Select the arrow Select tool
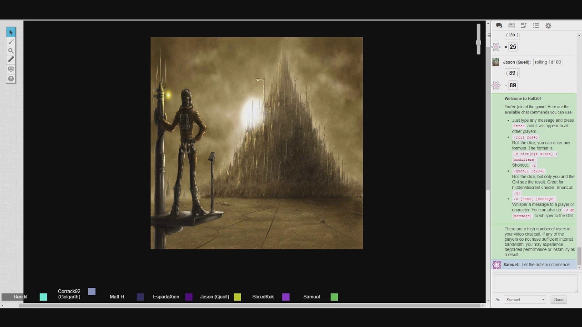The height and width of the screenshot is (327, 582). [x=11, y=32]
